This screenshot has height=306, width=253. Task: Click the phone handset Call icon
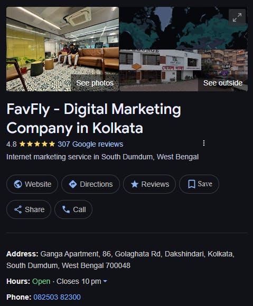pyautogui.click(x=66, y=209)
